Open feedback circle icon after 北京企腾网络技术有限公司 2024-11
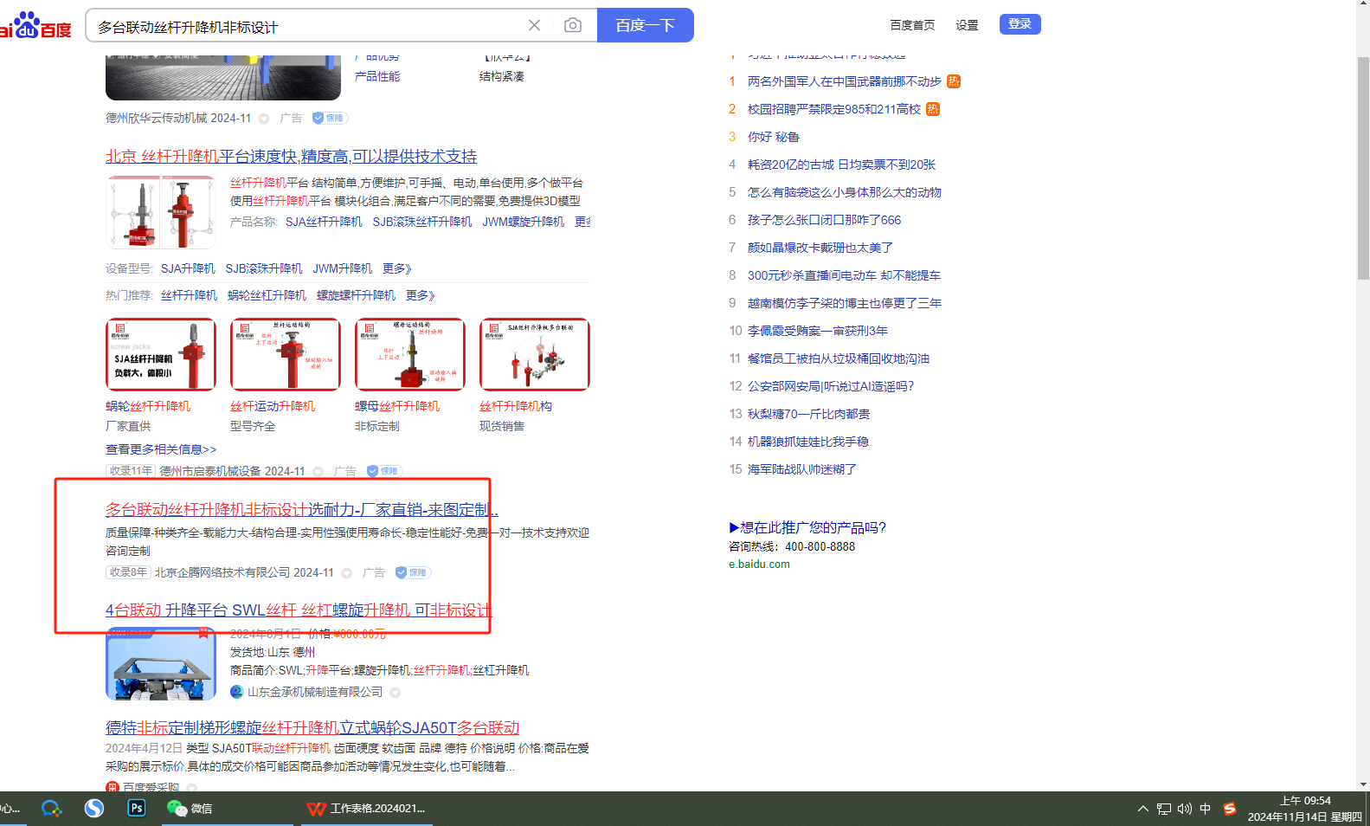 347,573
